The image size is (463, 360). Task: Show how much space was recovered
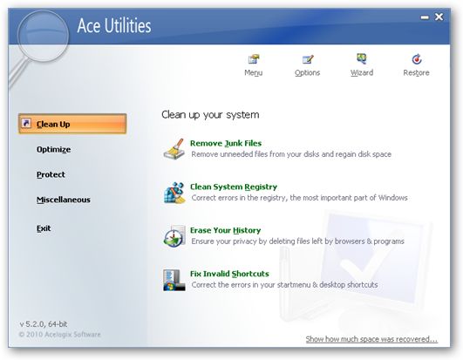click(x=371, y=339)
